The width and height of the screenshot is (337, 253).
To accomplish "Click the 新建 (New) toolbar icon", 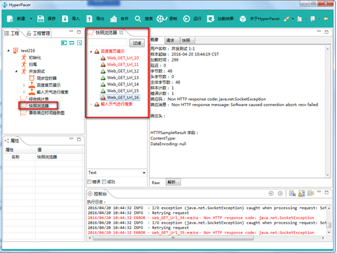I will click(10, 19).
